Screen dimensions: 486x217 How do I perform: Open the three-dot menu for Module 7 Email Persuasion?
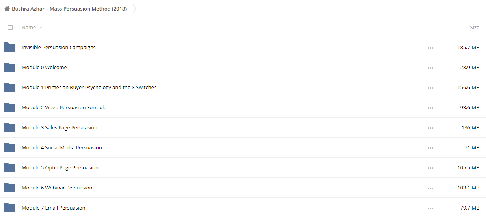click(430, 208)
